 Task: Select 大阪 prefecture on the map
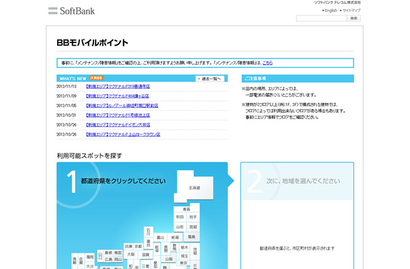tap(131, 254)
